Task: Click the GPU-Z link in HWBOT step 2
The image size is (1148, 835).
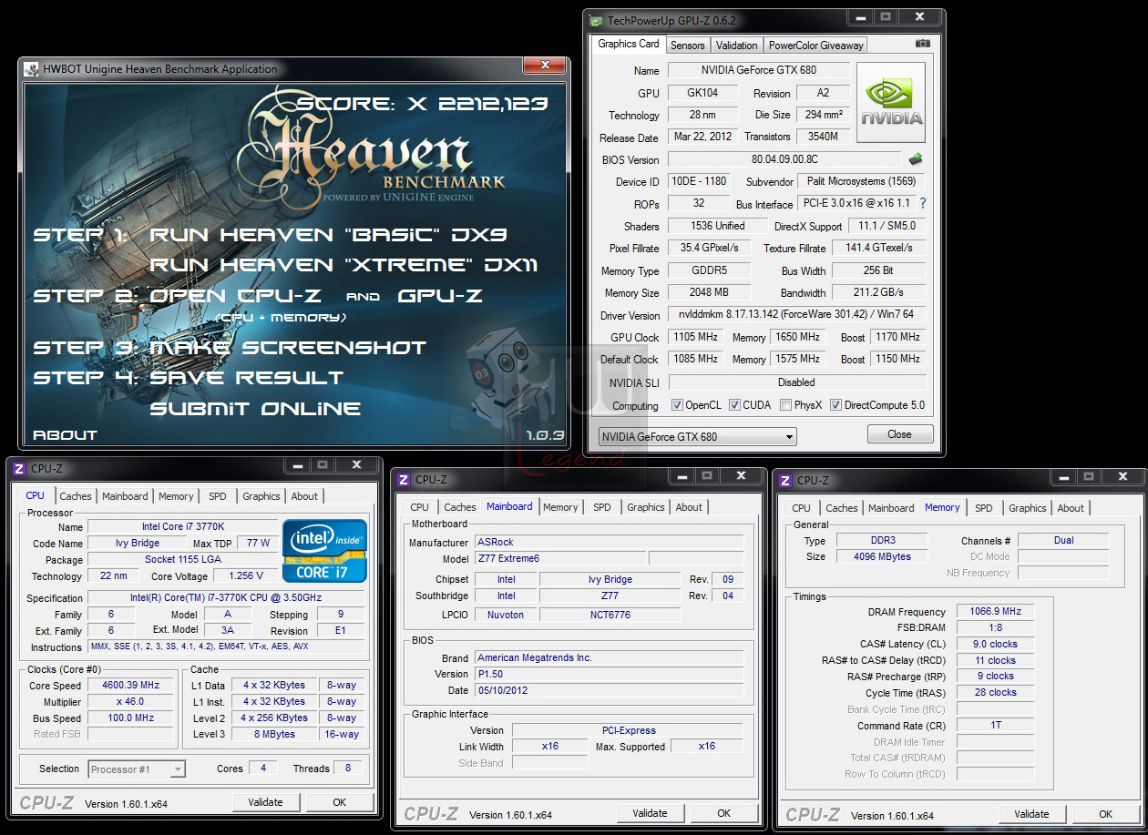Action: 441,296
